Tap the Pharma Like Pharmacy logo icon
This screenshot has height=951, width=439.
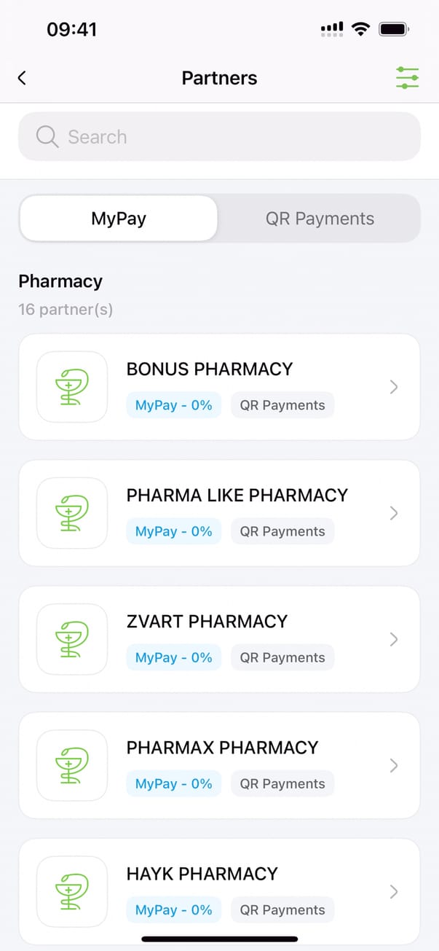point(72,513)
